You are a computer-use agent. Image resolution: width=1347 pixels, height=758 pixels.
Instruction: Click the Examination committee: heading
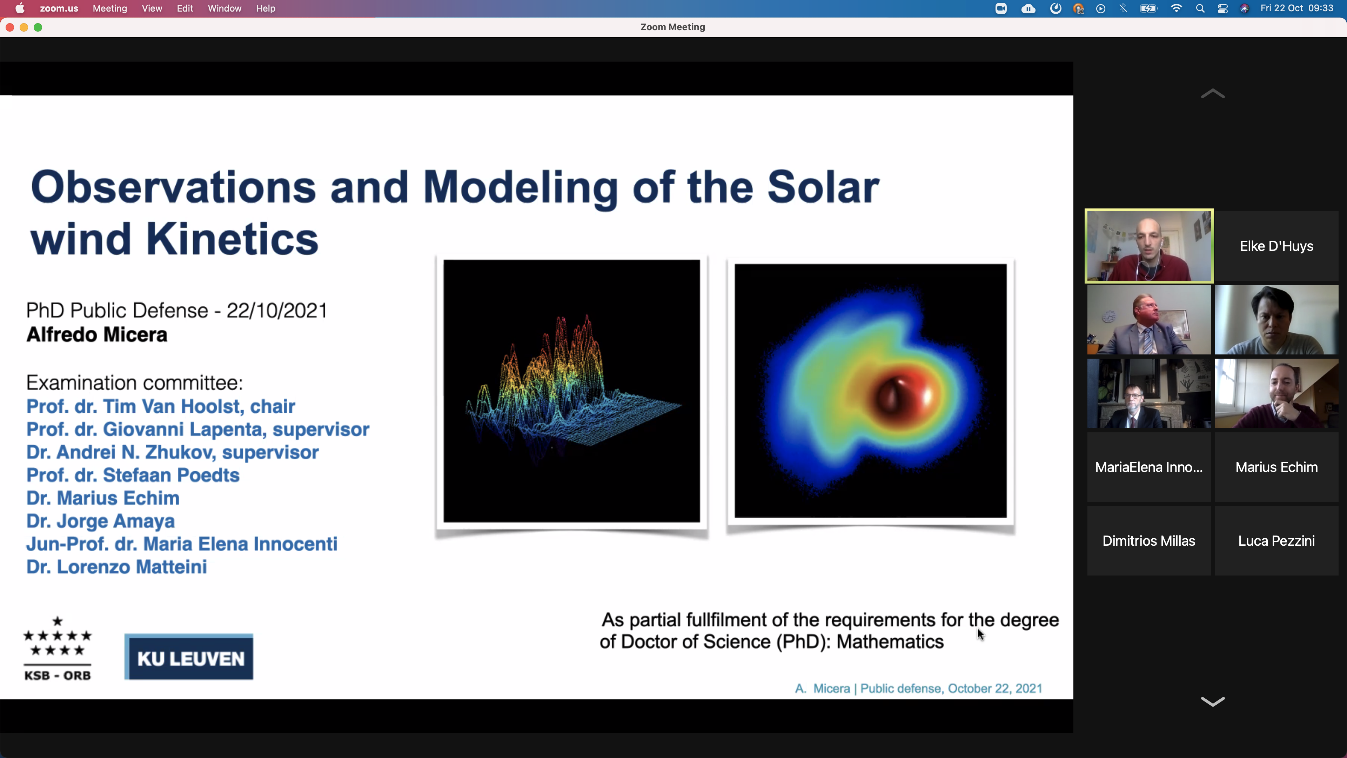coord(134,383)
